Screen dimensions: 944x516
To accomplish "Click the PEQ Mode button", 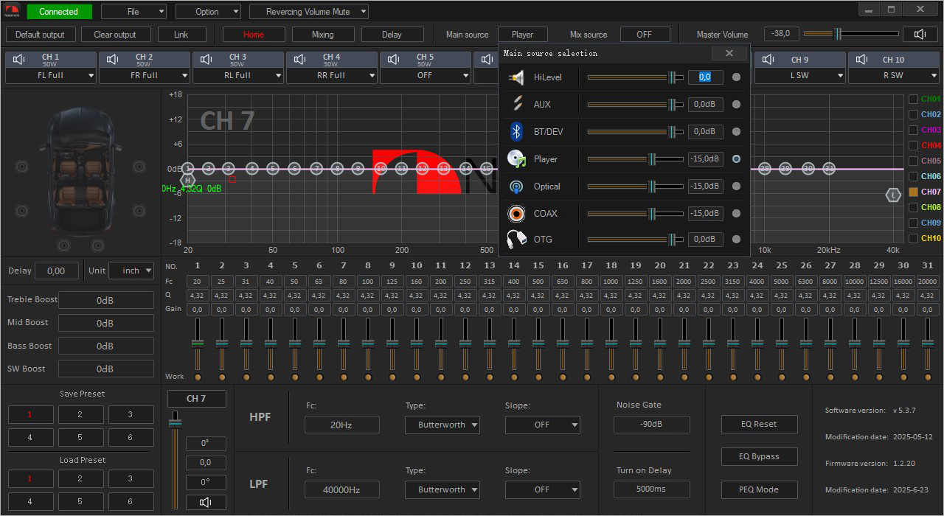I will (759, 489).
